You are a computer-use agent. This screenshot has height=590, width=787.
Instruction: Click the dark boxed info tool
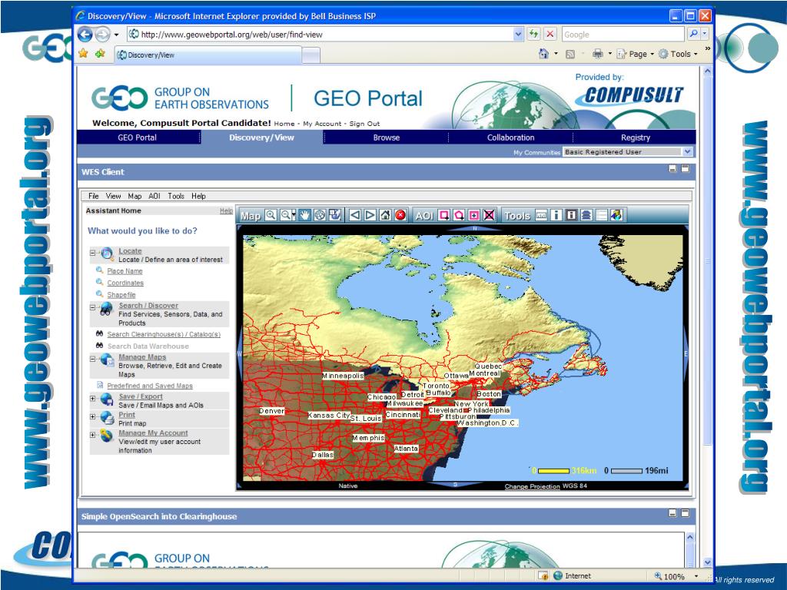(x=571, y=215)
